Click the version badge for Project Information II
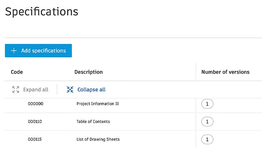The image size is (262, 148). click(207, 104)
